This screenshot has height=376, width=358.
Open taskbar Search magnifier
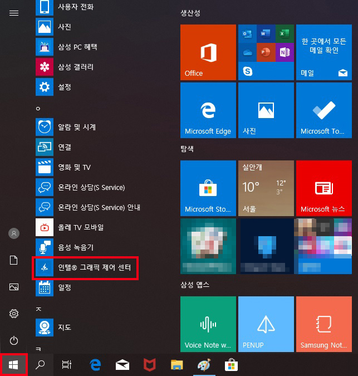[x=40, y=365]
